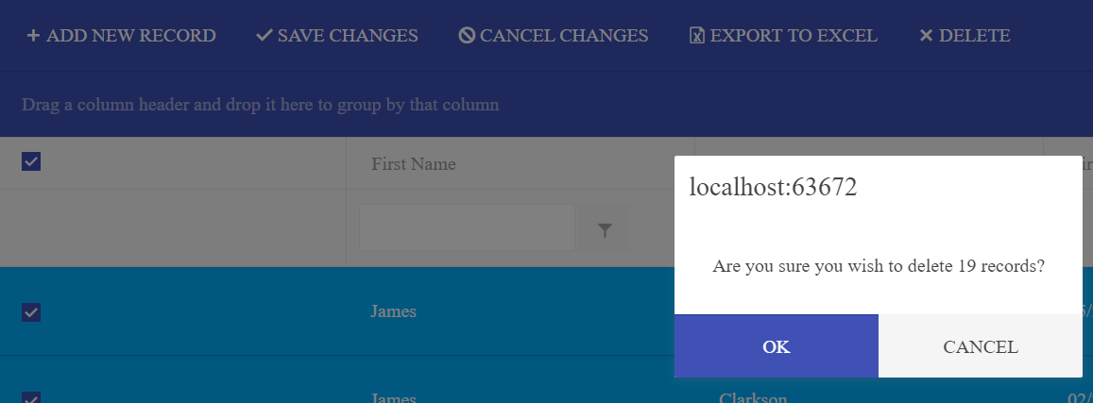1093x403 pixels.
Task: Click the Excel file icon in toolbar
Action: point(697,36)
